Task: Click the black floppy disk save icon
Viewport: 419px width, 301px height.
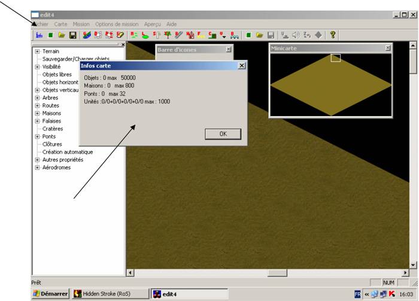Action: click(72, 35)
